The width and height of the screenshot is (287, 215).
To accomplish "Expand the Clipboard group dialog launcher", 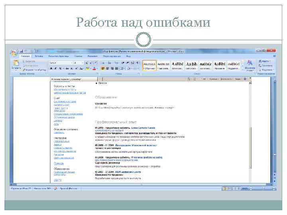I will [46, 74].
